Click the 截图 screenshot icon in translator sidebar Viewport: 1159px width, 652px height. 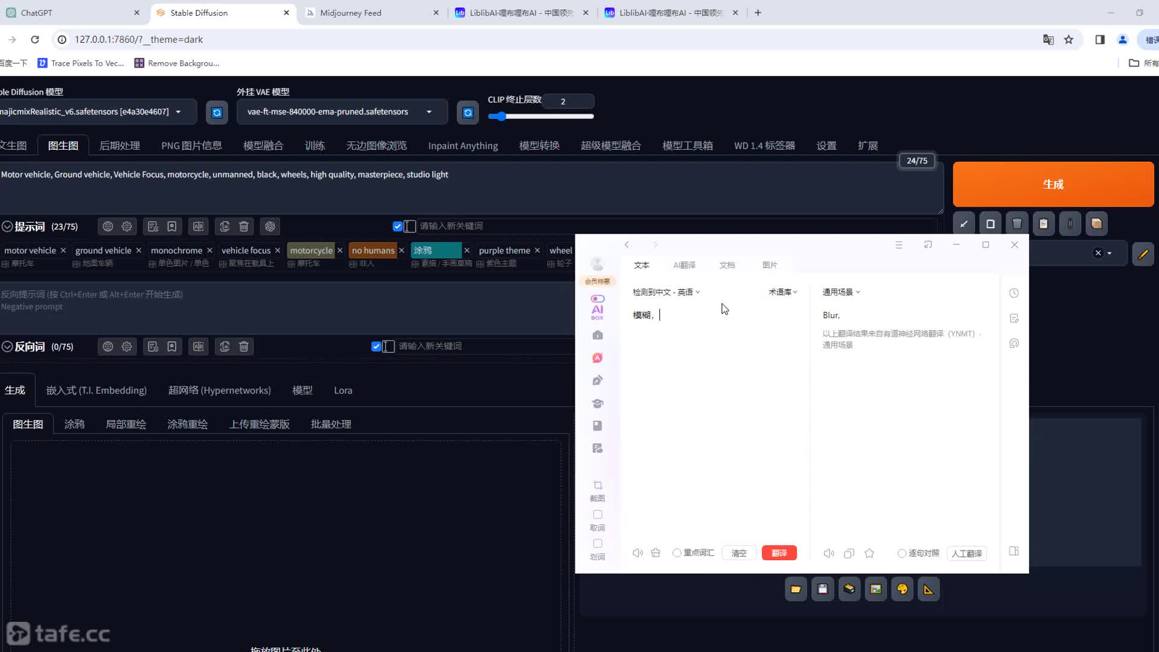(598, 485)
